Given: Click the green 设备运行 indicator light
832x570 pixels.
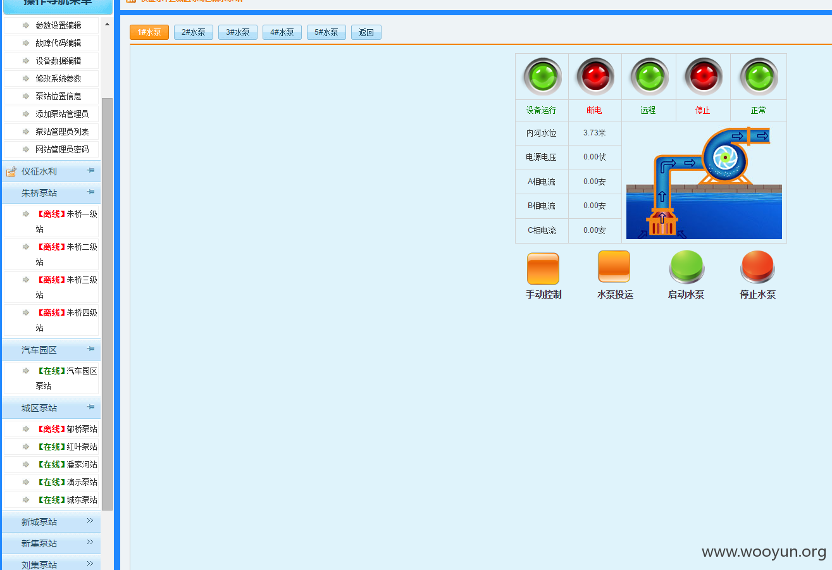Looking at the screenshot, I should [542, 77].
